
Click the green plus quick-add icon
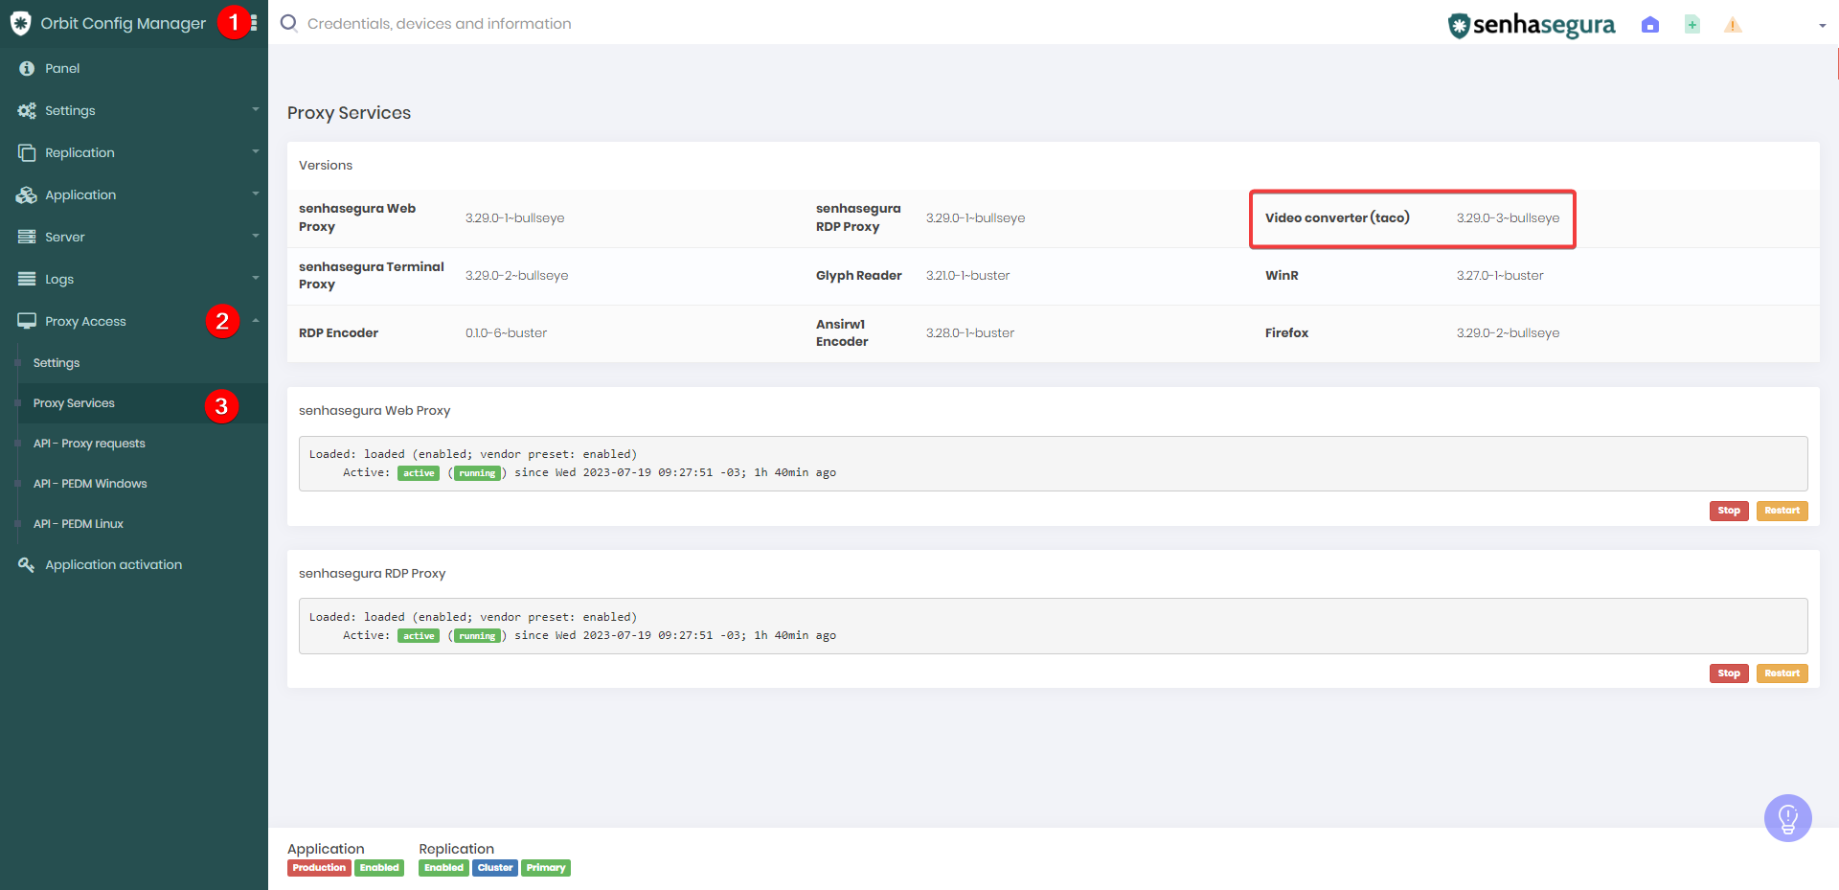tap(1692, 25)
